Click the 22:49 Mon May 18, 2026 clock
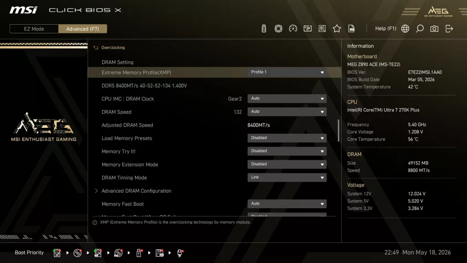Viewport: 467px width, 263px height. point(418,252)
